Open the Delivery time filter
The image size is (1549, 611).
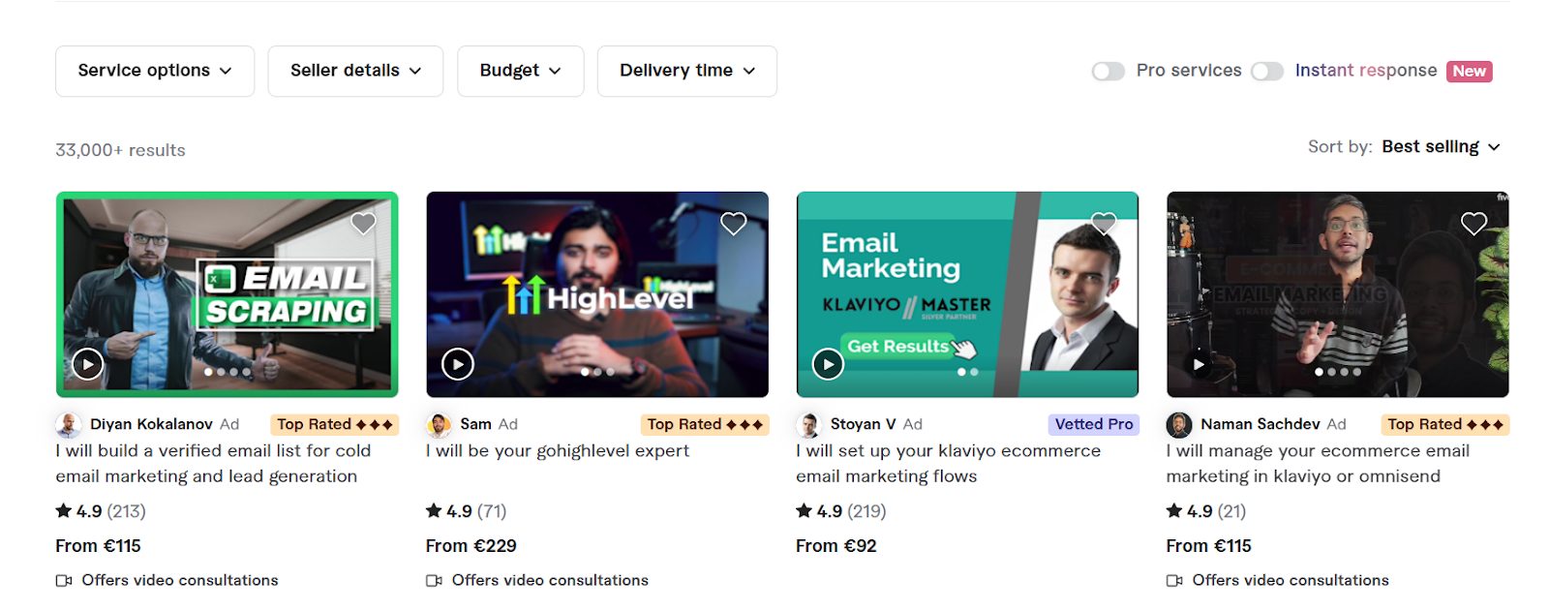686,70
